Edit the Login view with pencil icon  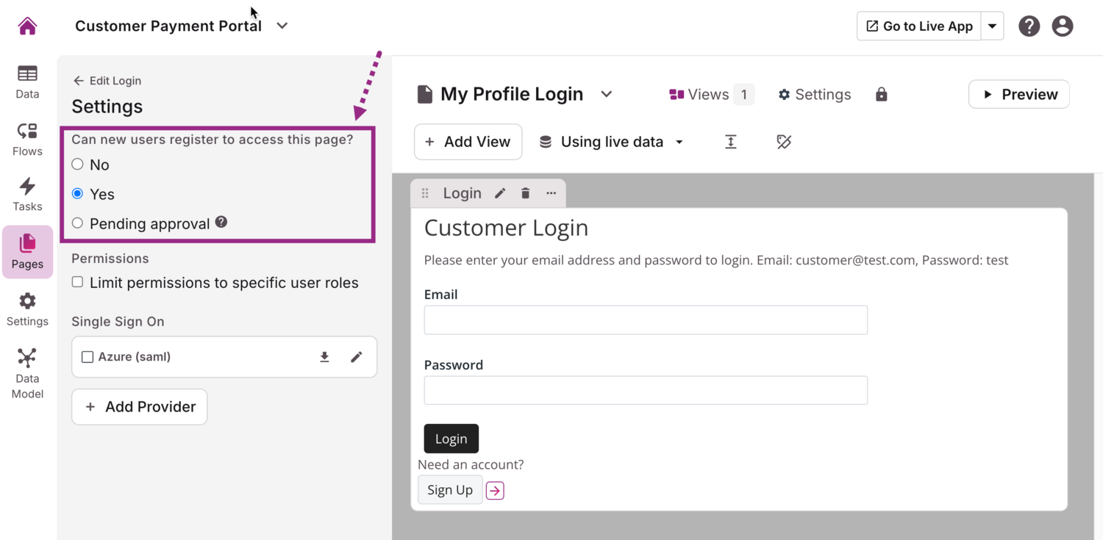500,193
